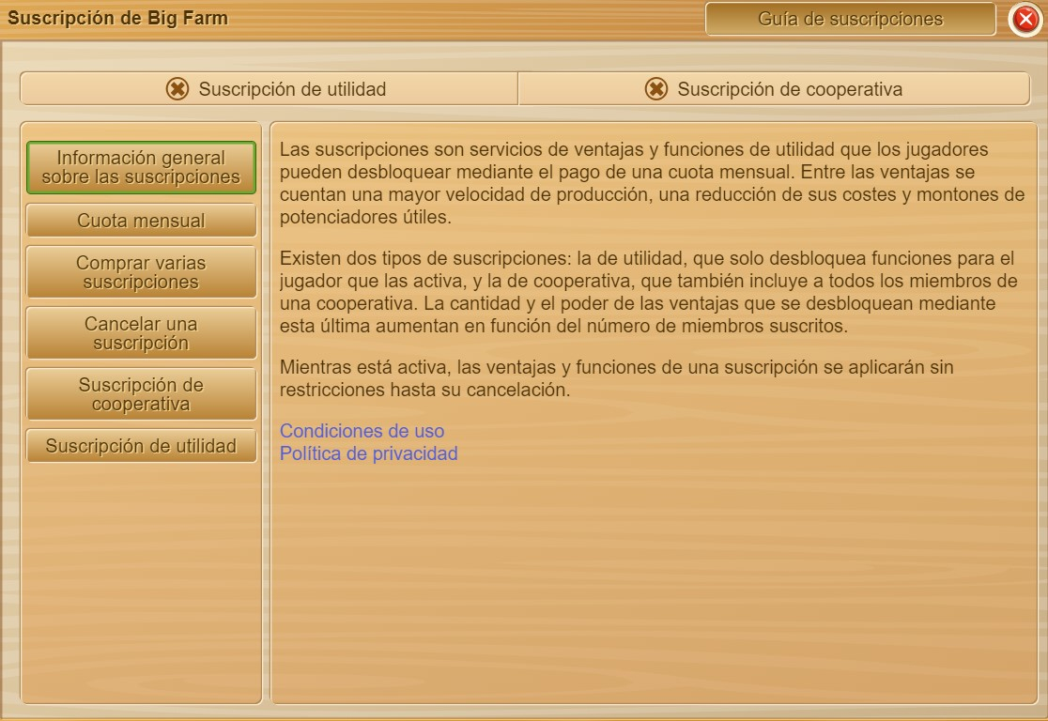The height and width of the screenshot is (721, 1048).
Task: Open the Guía de suscripciones button
Action: click(x=850, y=19)
